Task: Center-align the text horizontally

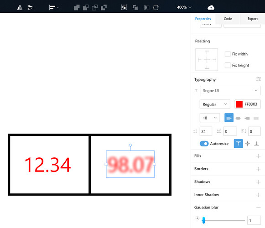Action: click(x=238, y=118)
